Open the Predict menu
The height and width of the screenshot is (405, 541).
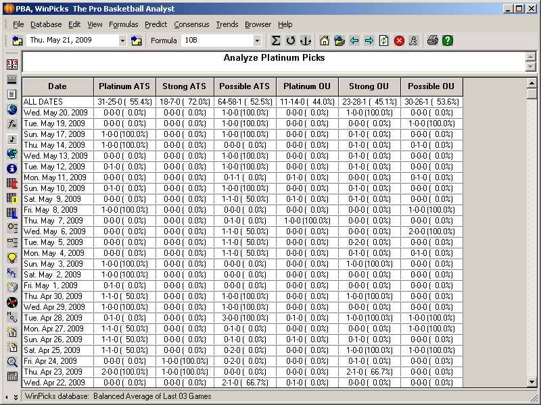[156, 24]
